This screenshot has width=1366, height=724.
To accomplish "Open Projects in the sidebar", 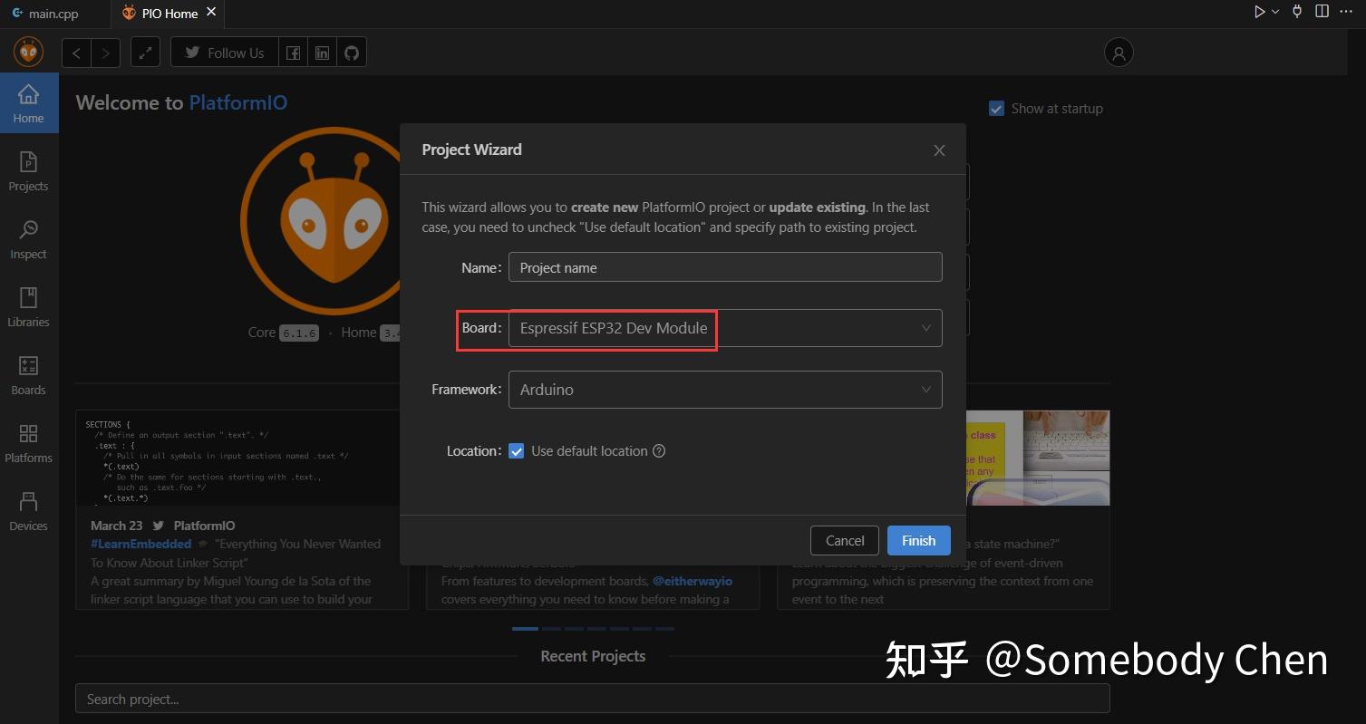I will tap(29, 171).
